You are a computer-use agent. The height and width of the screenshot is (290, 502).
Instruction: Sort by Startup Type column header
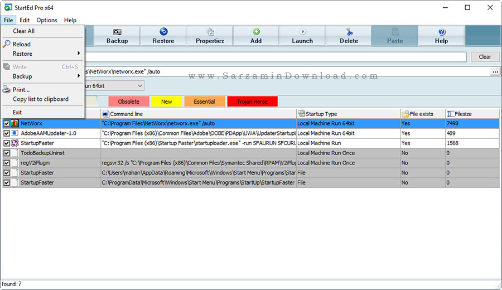pos(348,114)
